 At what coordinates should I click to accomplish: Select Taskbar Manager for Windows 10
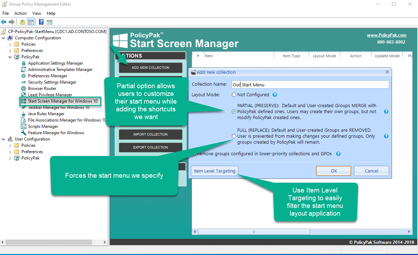point(59,107)
